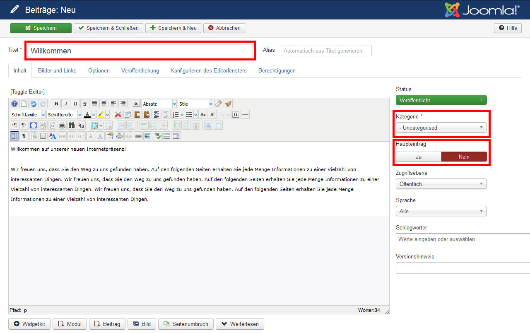Increase indent of paragraph
530x333 pixels.
click(157, 115)
